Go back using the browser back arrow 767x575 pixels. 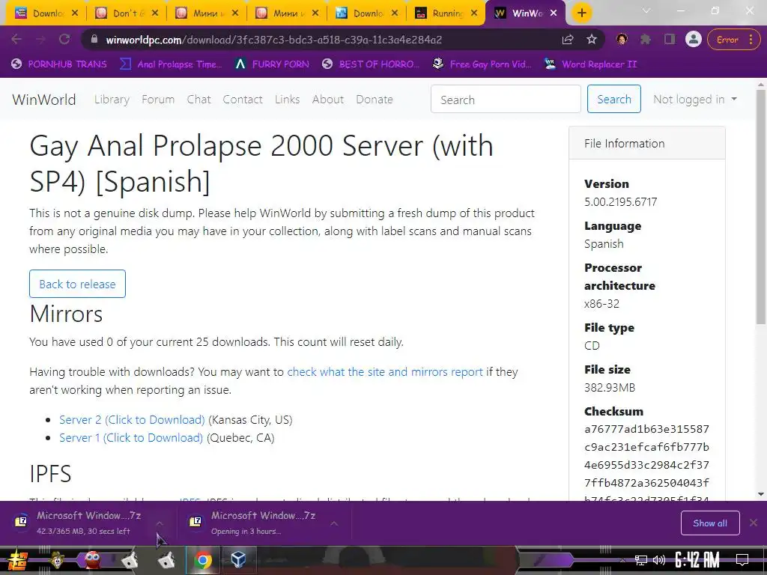[16, 40]
